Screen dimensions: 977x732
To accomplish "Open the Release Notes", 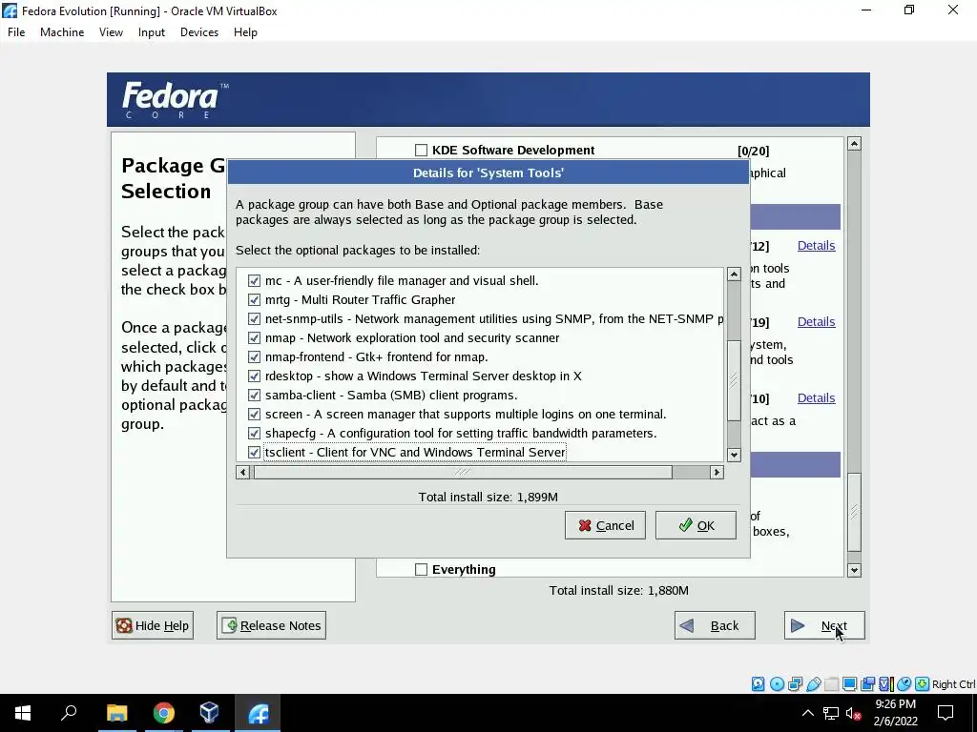I will pos(271,625).
